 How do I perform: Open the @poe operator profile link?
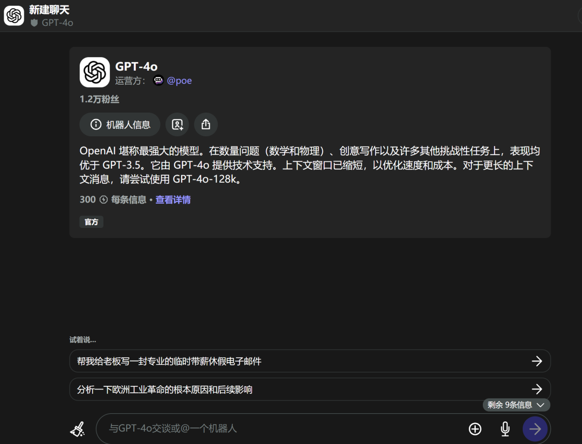[x=179, y=81]
